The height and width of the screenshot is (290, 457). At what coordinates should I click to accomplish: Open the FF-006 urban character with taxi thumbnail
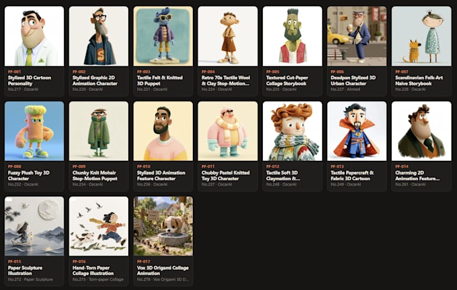click(x=357, y=36)
